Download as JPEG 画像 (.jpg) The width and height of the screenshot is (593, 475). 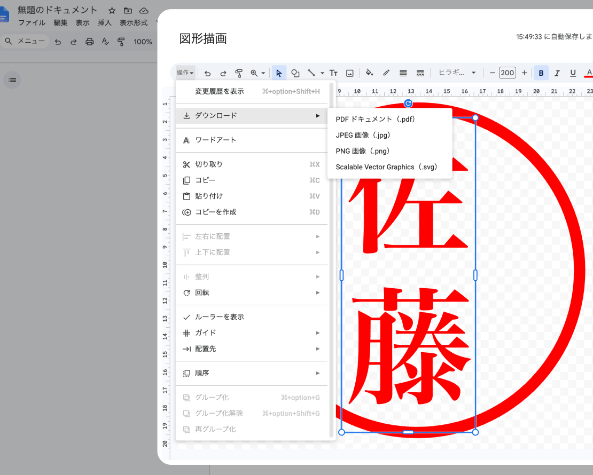pos(390,135)
